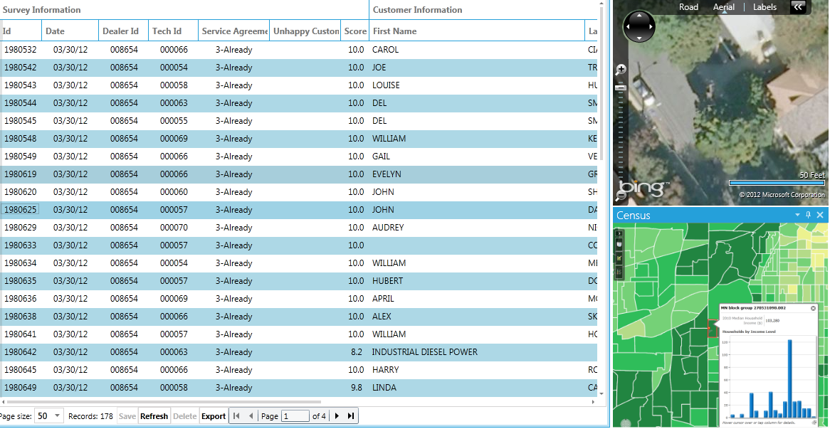Screen dimensions: 830x429
Task: Click the Refresh button
Action: (x=154, y=416)
